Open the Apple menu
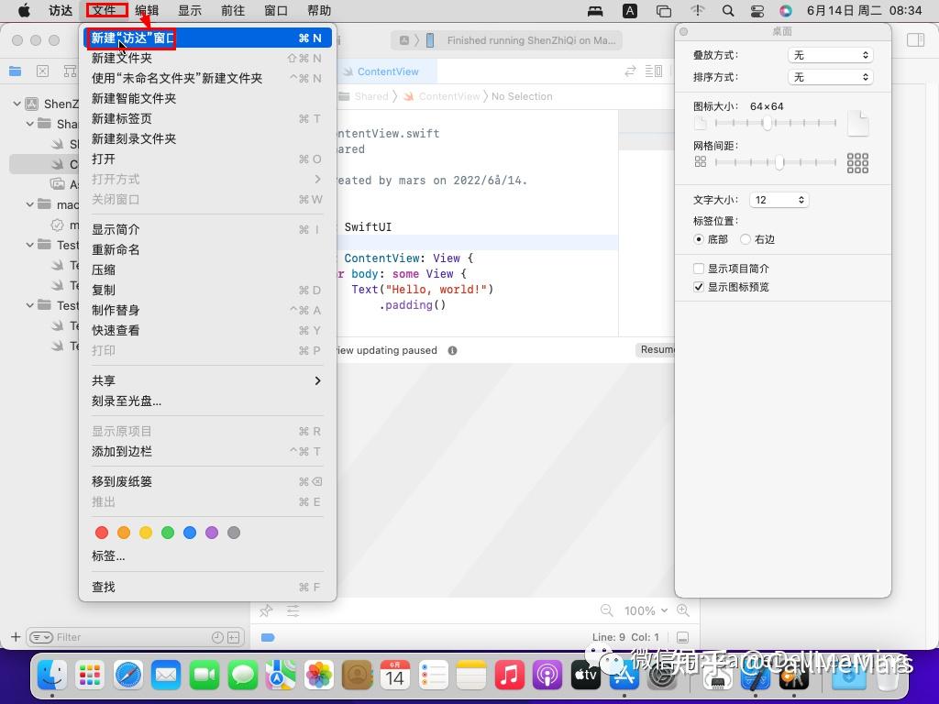Image resolution: width=939 pixels, height=704 pixels. tap(24, 11)
